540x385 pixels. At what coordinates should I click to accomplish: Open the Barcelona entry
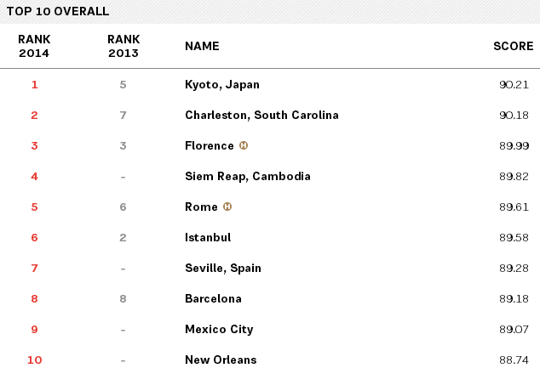click(x=213, y=298)
